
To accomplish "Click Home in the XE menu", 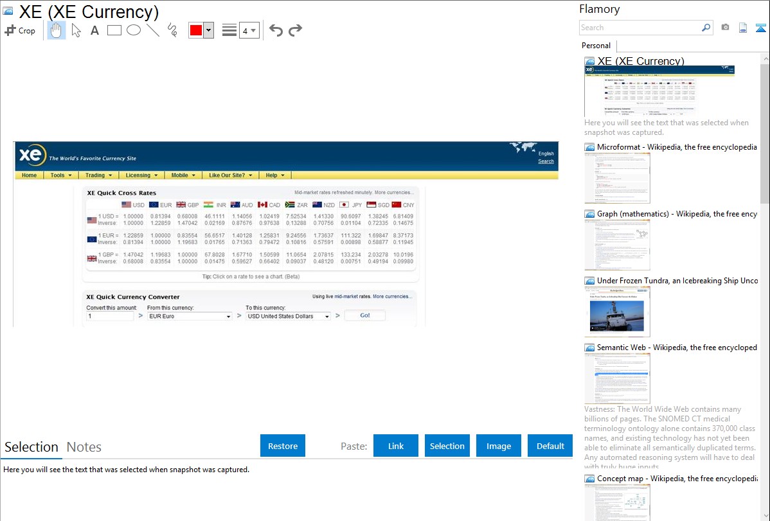I will [x=29, y=175].
